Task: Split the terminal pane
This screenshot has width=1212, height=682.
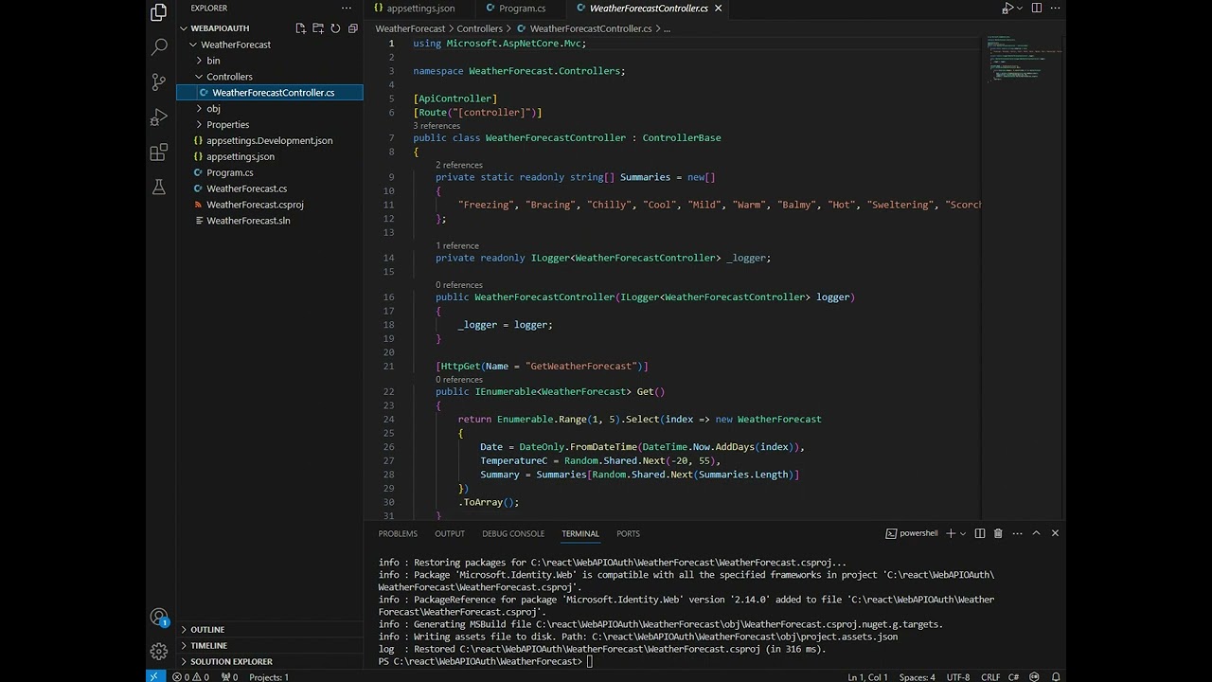Action: click(x=980, y=533)
